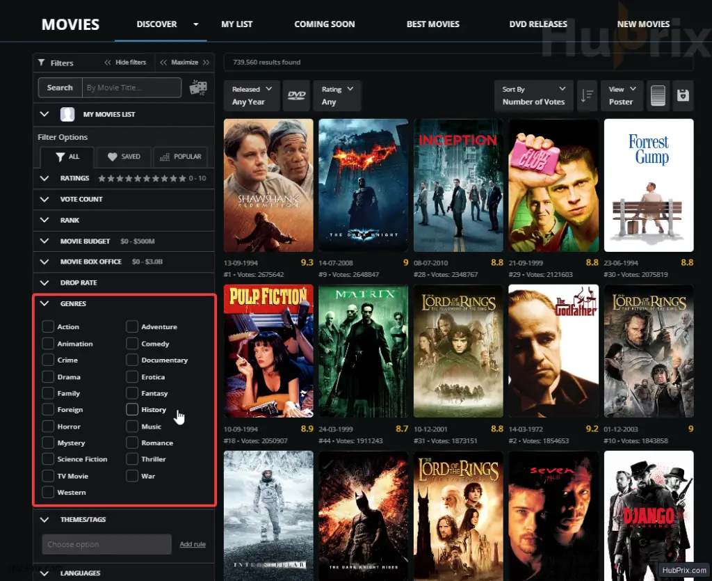
Task: Open the Best Movies tab
Action: pyautogui.click(x=432, y=24)
